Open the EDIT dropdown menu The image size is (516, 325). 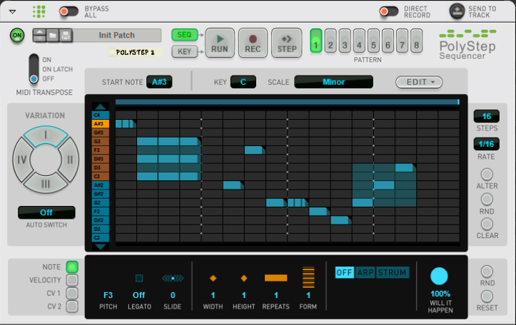[x=419, y=82]
